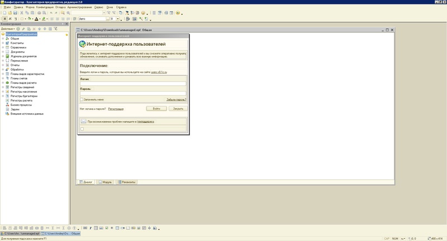
Task: Select Бизнес-процессы in the tree
Action: (x=21, y=105)
